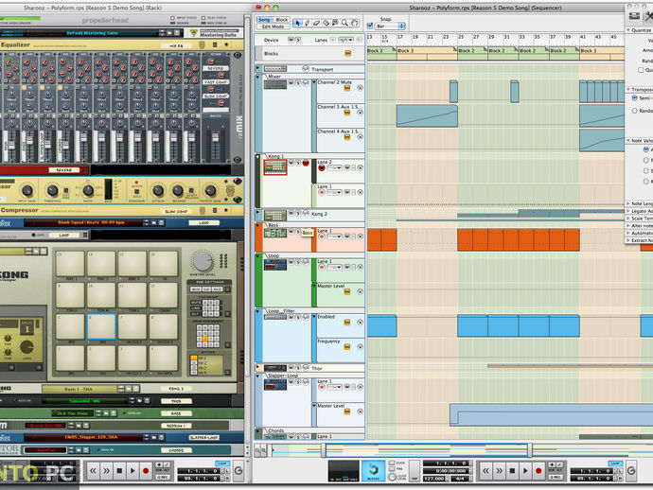Collapse the Loop track
The image size is (653, 490).
[x=258, y=256]
